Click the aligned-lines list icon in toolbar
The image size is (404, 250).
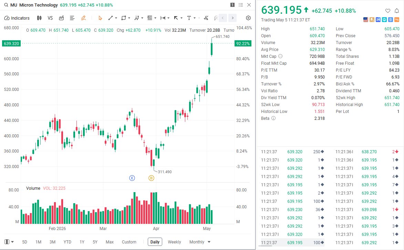pyautogui.click(x=72, y=18)
